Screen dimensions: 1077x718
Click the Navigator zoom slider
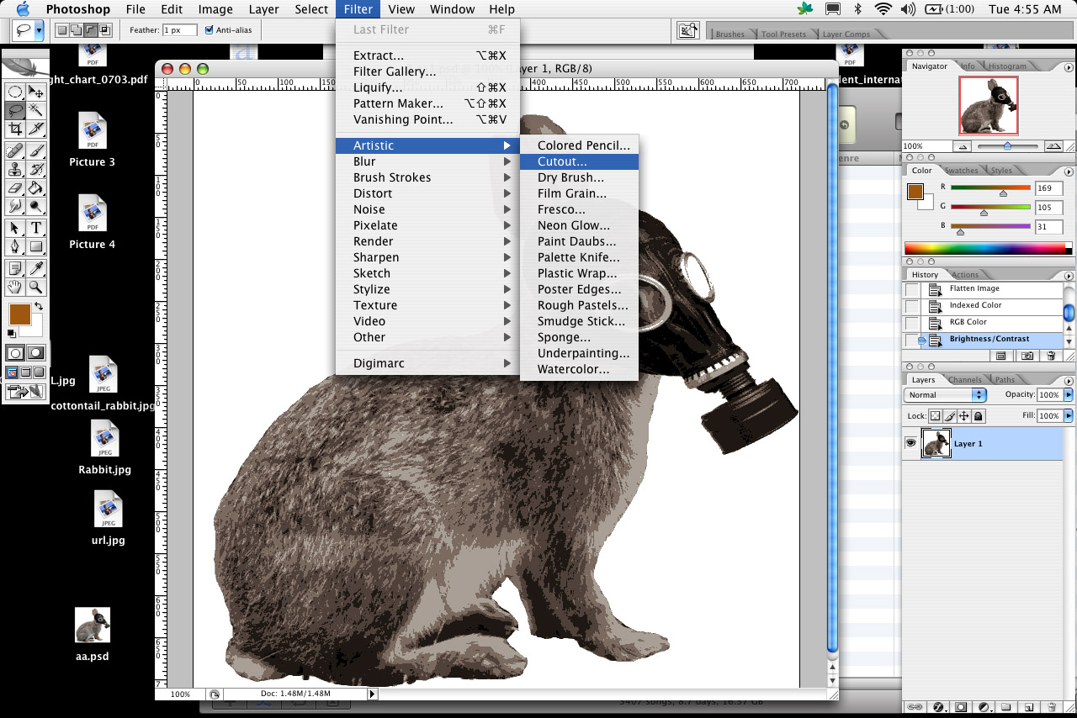point(1007,146)
